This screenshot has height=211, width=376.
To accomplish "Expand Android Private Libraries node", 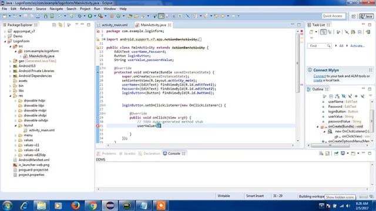I will [11, 71].
